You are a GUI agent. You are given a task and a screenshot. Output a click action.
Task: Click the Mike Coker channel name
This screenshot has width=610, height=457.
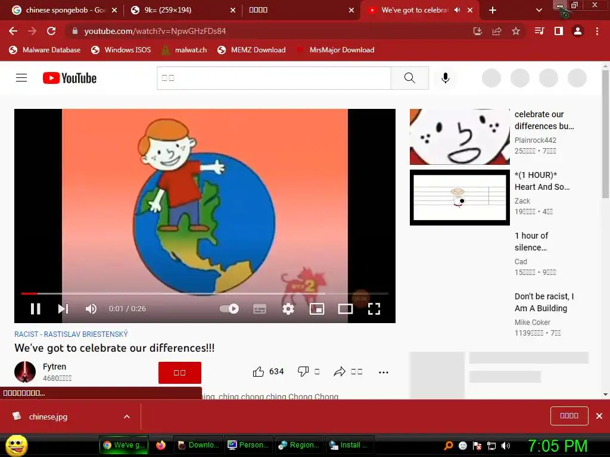pyautogui.click(x=532, y=322)
